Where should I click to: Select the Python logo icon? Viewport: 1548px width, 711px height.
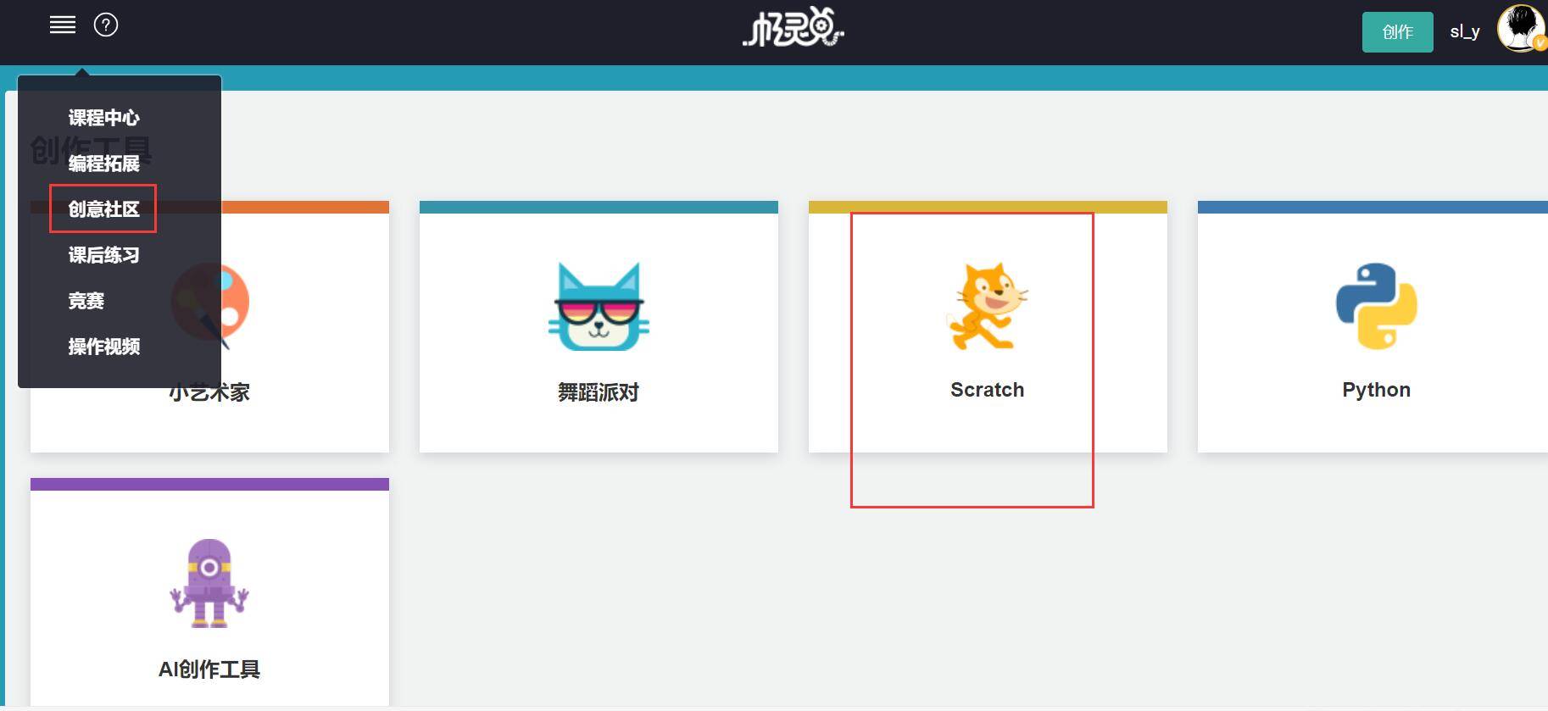pyautogui.click(x=1377, y=306)
